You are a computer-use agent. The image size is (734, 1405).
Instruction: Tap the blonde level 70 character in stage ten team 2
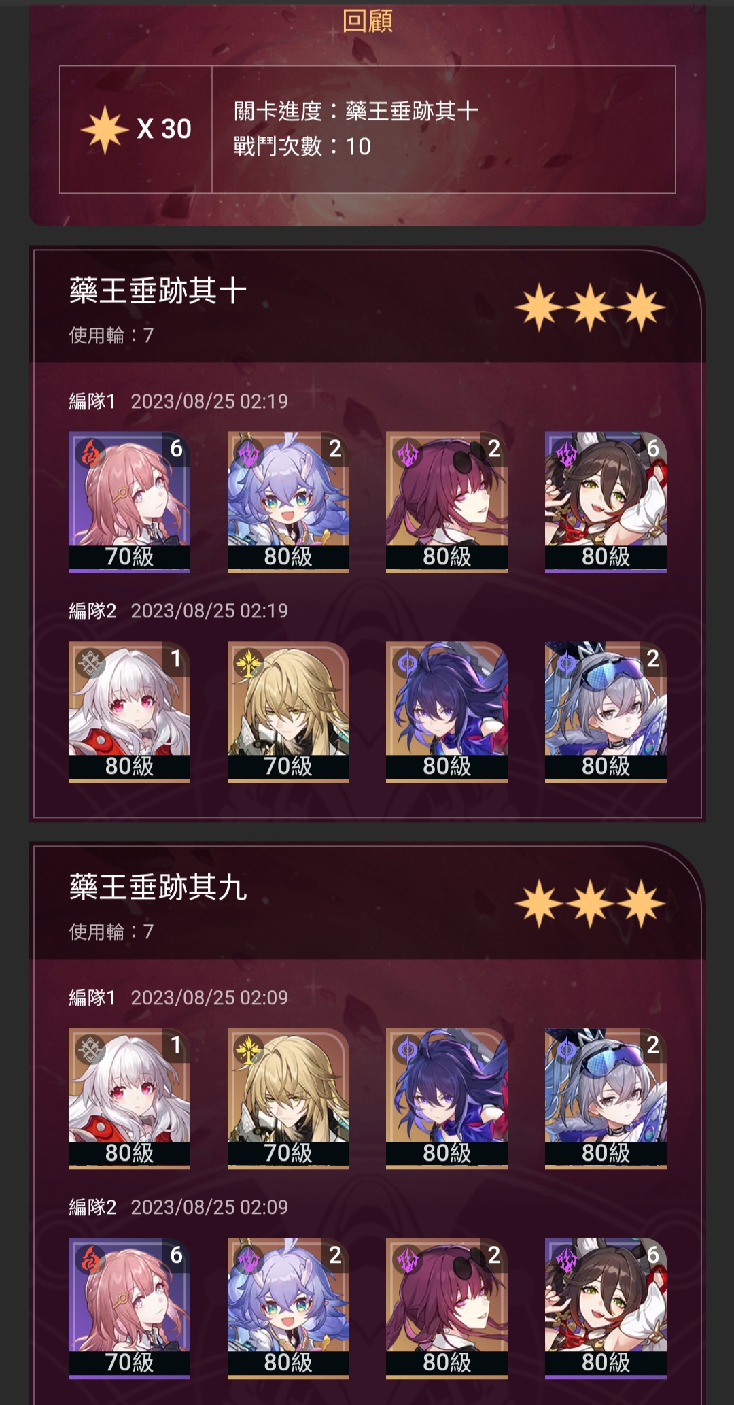pyautogui.click(x=288, y=712)
